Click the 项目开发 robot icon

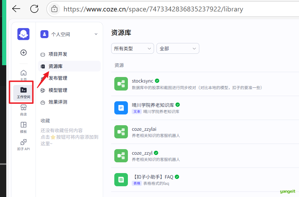(x=43, y=55)
